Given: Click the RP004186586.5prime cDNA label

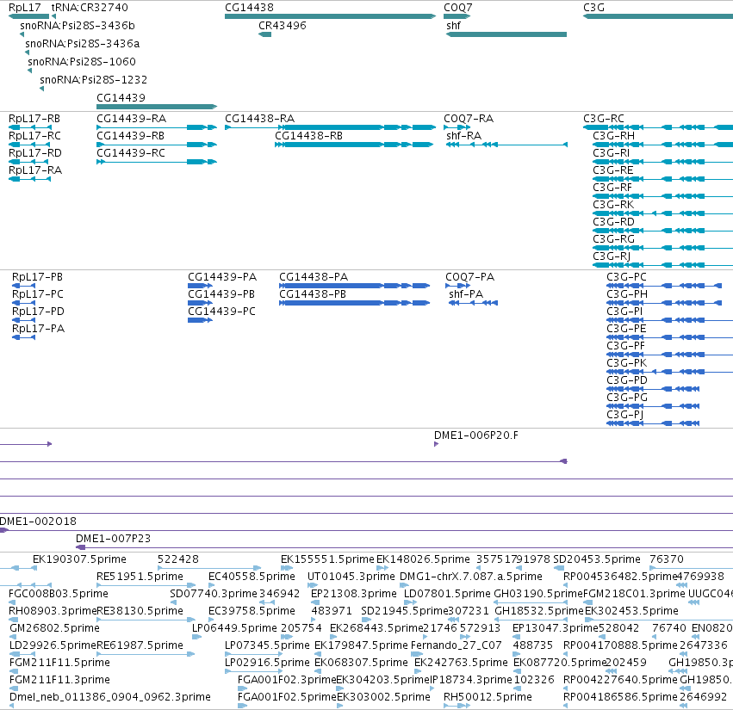Looking at the screenshot, I should click(620, 697).
